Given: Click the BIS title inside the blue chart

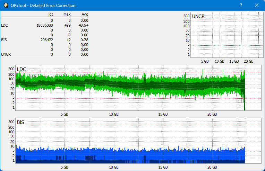Looking at the screenshot, I should (x=20, y=122).
